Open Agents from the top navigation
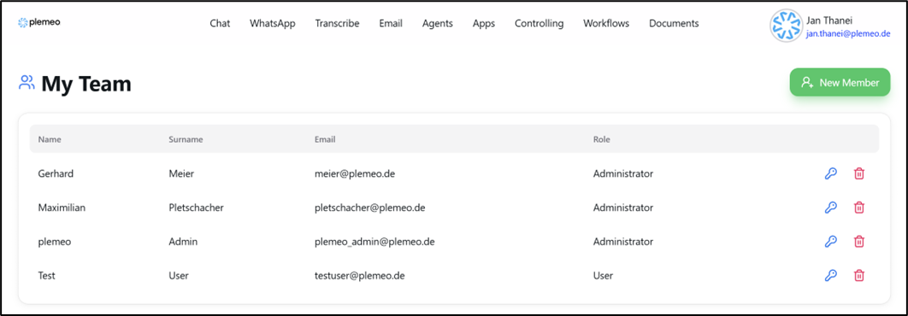Viewport: 908px width, 316px height. pos(438,23)
